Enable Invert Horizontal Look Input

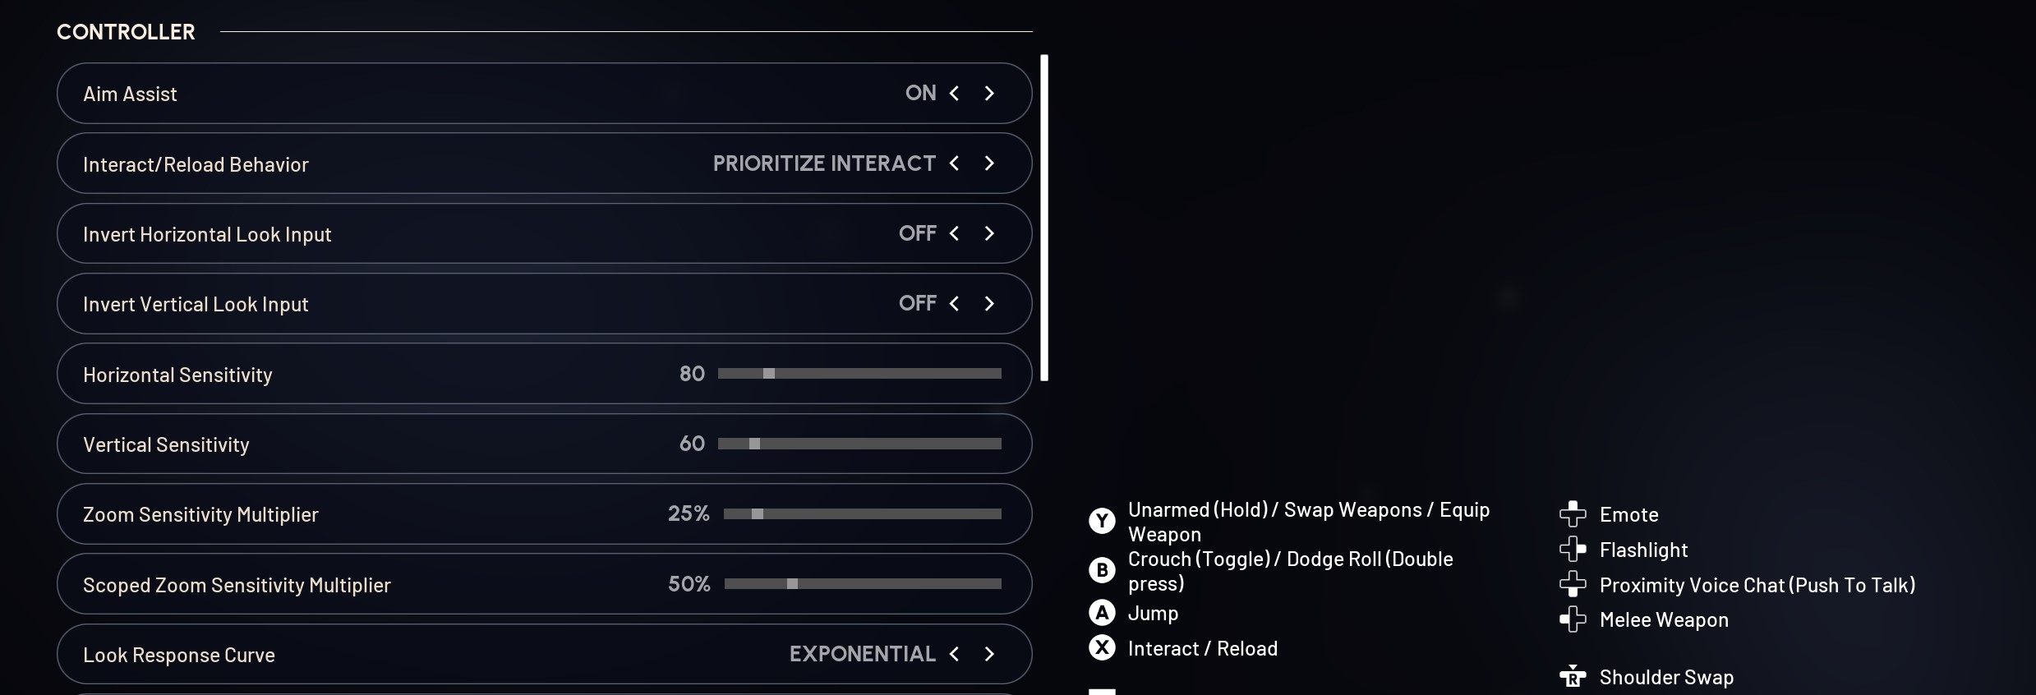[988, 233]
